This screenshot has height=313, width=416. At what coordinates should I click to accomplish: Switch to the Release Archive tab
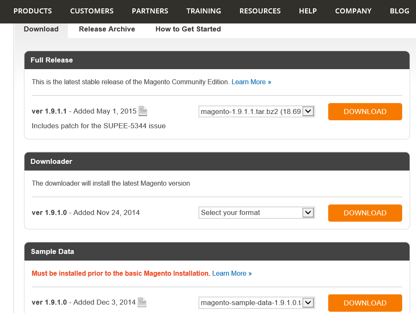point(107,29)
